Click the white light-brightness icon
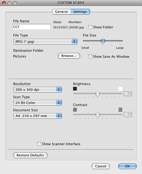 pos(120,89)
